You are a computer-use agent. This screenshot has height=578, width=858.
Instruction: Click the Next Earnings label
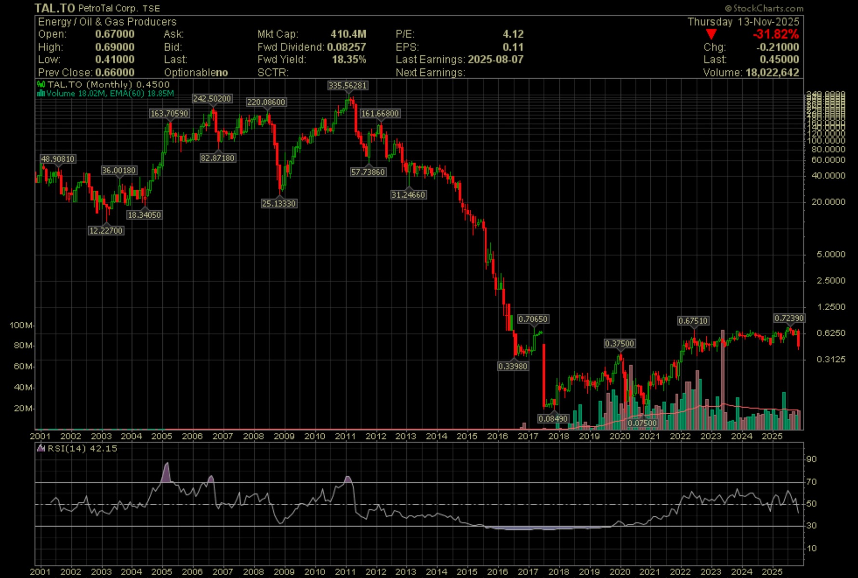click(430, 73)
